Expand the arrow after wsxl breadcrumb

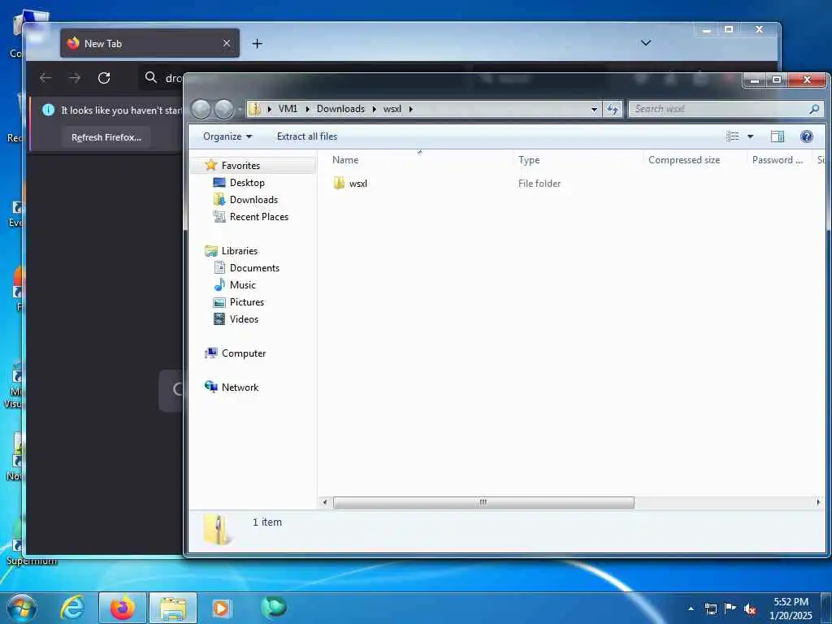pyautogui.click(x=410, y=109)
